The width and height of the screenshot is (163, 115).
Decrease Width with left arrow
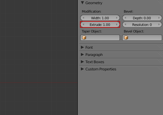tap(83, 18)
